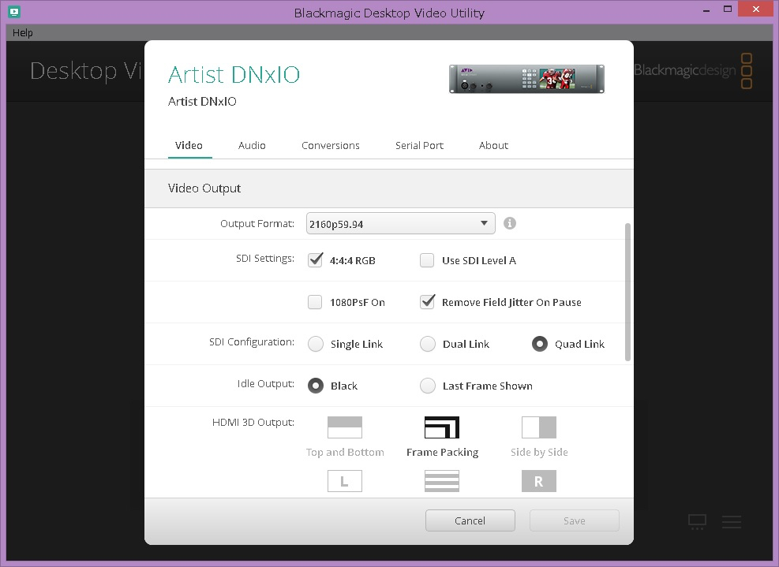Minimize the Desktop Video Utility window

click(706, 10)
